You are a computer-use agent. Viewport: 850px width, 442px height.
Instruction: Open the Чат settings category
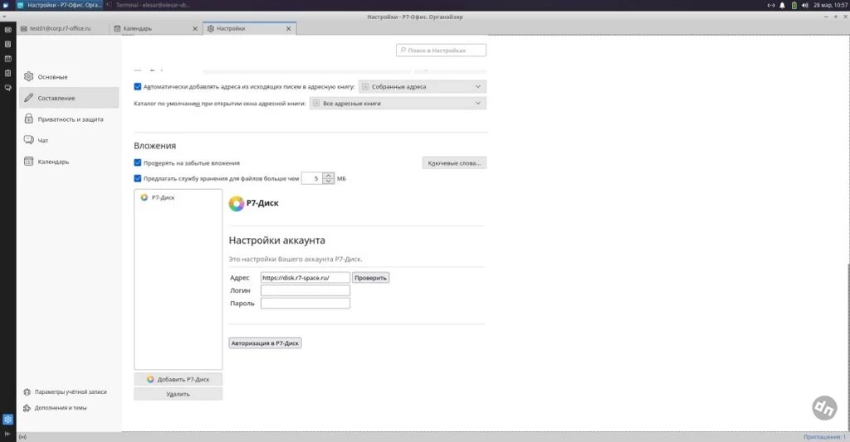coord(69,140)
